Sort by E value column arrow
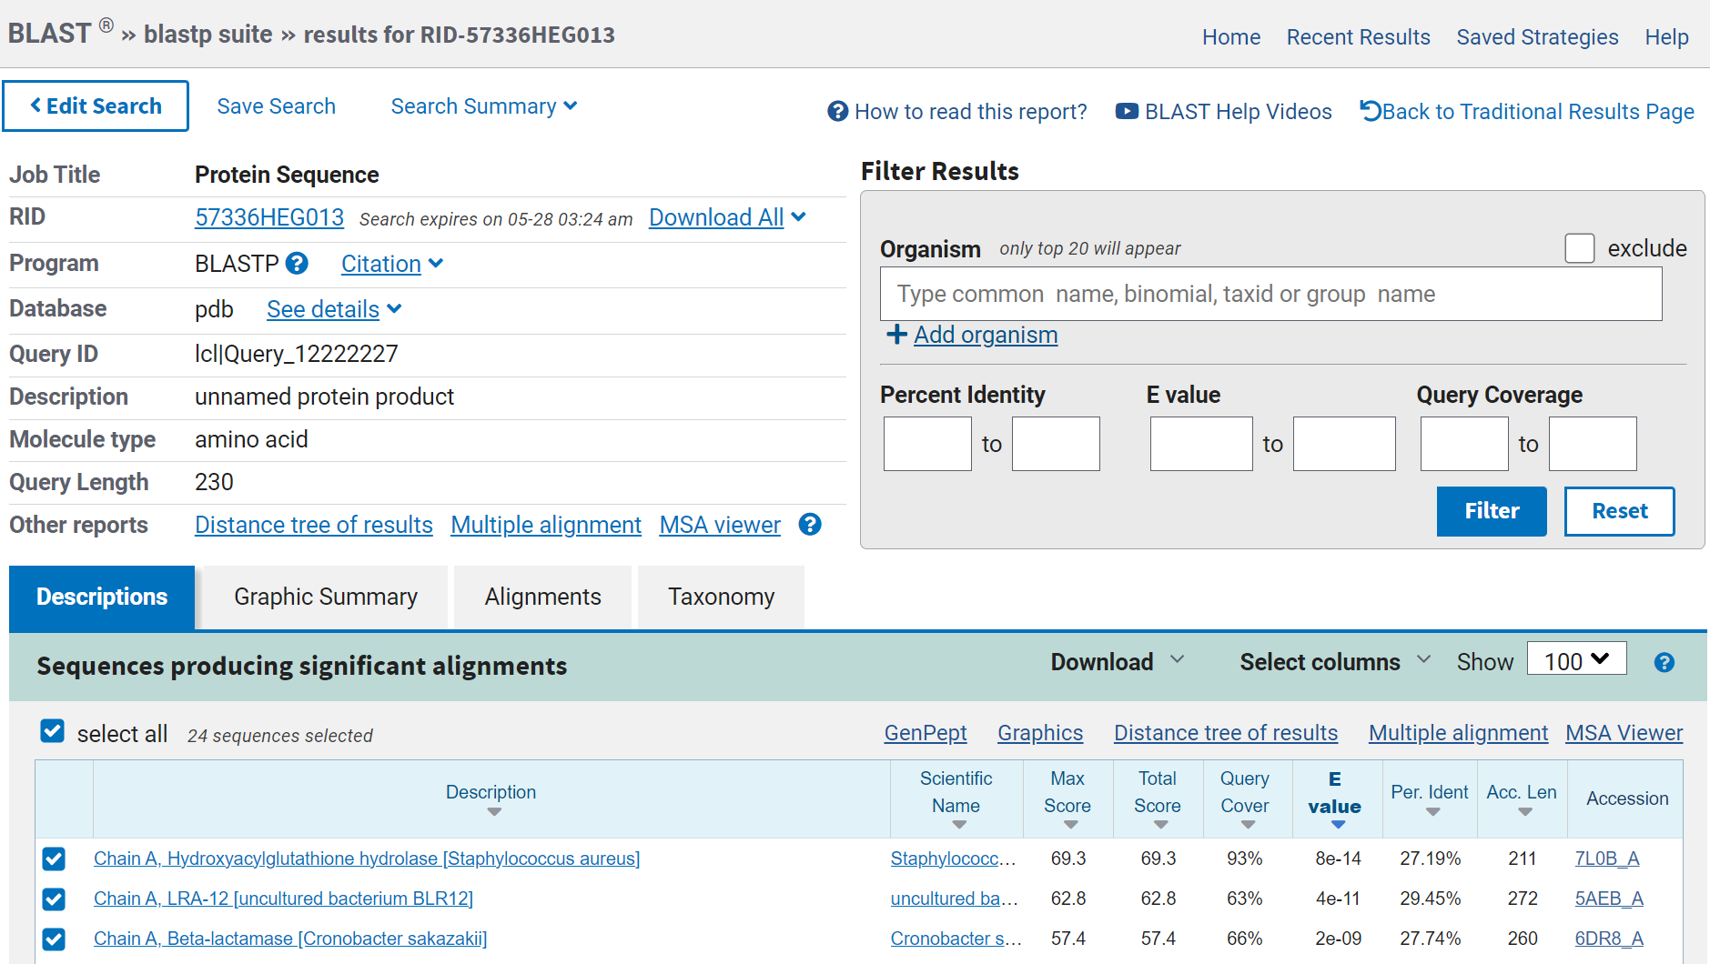The image size is (1710, 964). [1338, 825]
